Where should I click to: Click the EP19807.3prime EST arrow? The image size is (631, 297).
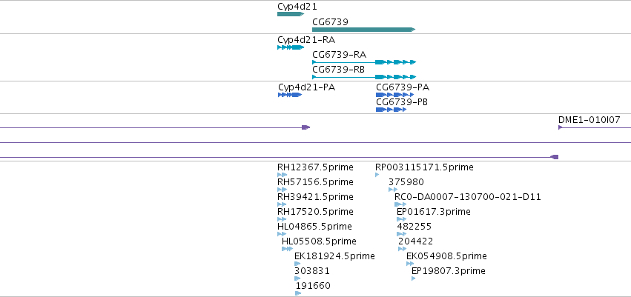point(413,278)
